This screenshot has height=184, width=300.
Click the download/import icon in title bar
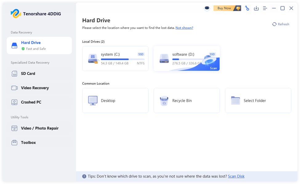[x=256, y=8]
